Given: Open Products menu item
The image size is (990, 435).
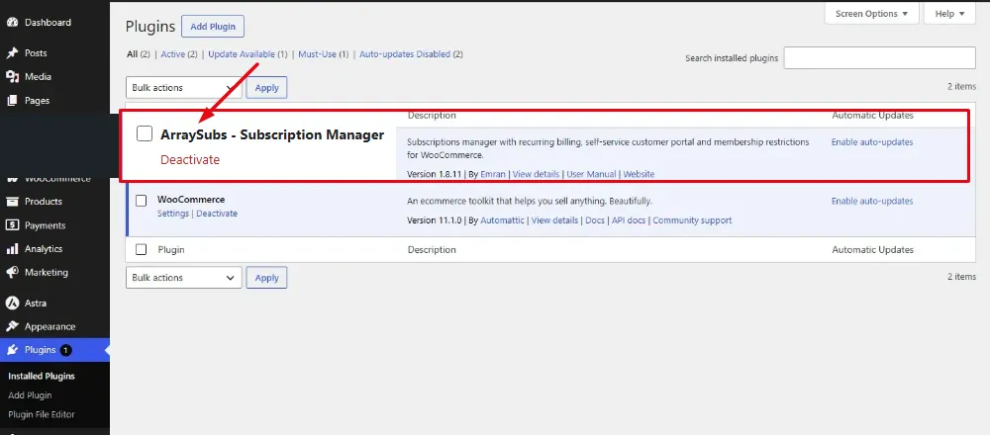Looking at the screenshot, I should click(x=44, y=201).
